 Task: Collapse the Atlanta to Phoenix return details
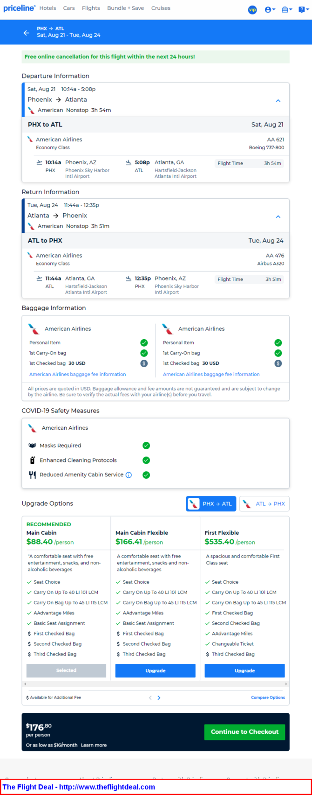pos(278,216)
